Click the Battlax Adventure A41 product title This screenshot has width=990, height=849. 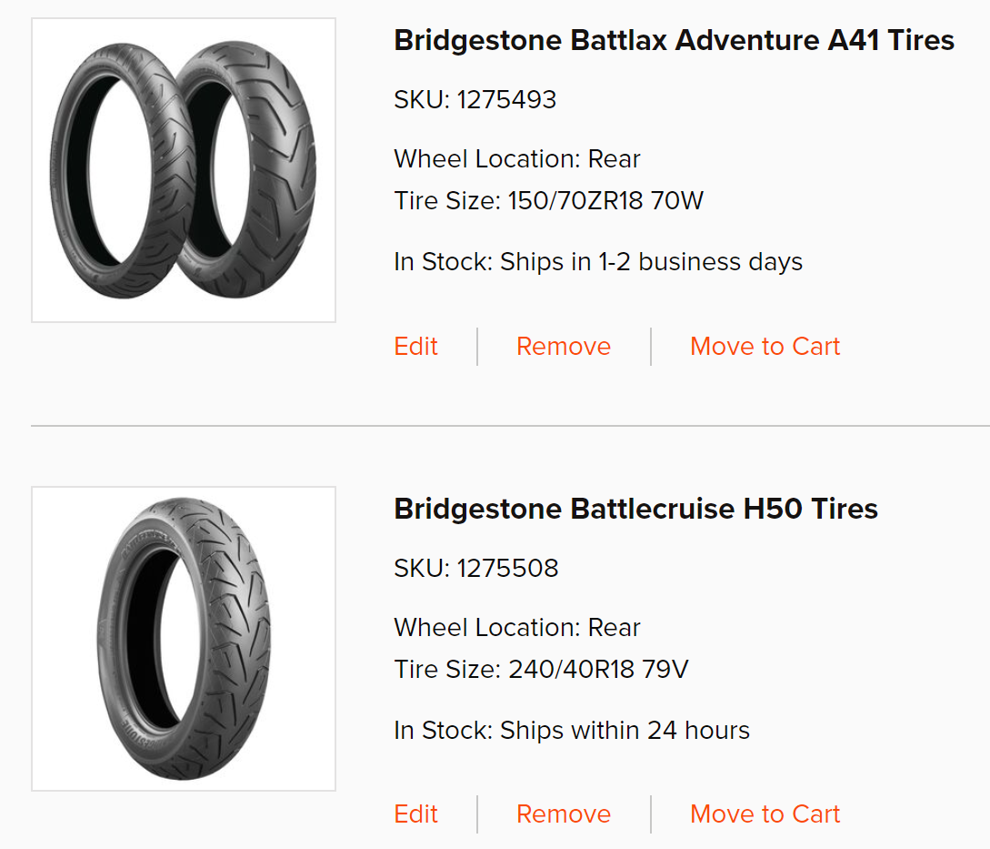[x=674, y=40]
